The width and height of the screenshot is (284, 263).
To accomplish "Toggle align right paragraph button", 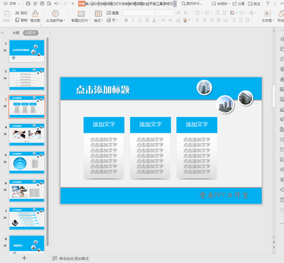I will pyautogui.click(x=212, y=21).
